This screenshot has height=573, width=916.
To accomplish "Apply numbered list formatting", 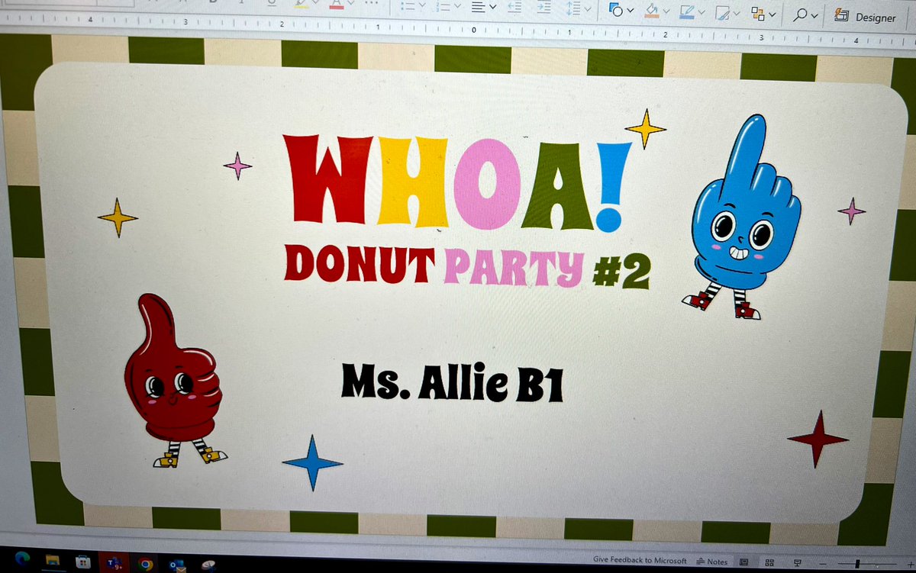I will click(x=441, y=5).
